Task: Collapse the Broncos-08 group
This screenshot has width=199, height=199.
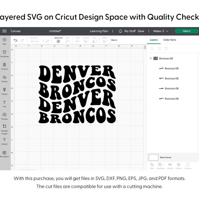Action: [151, 58]
